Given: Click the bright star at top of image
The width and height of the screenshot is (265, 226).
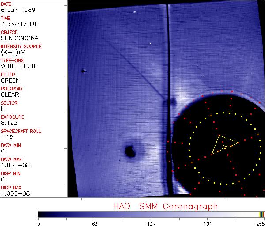Looking at the screenshot, I should click(x=134, y=12).
